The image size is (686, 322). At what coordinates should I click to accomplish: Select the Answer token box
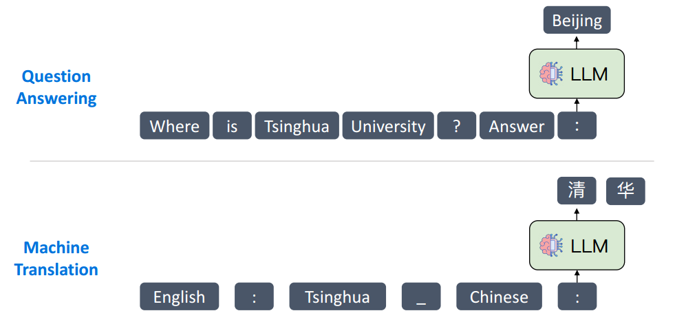coord(517,126)
